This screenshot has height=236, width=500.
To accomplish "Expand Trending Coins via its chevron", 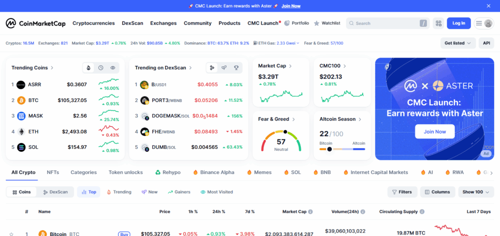I will click(x=52, y=68).
